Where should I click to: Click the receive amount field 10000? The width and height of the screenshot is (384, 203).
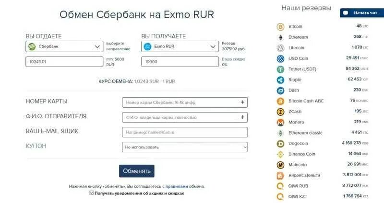coord(180,62)
